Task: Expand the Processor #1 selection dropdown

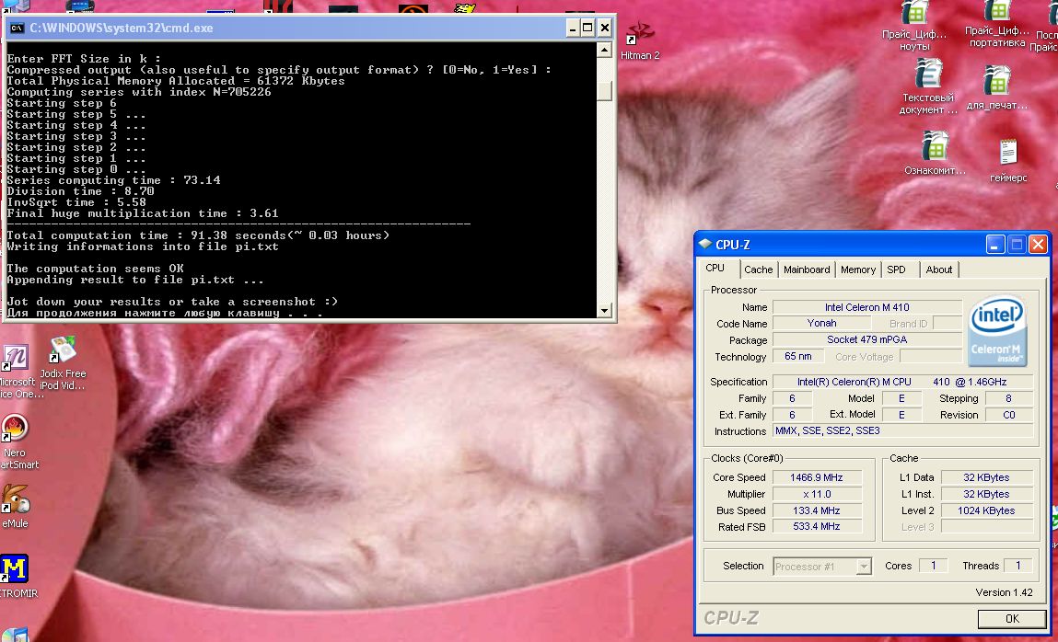Action: pyautogui.click(x=863, y=567)
